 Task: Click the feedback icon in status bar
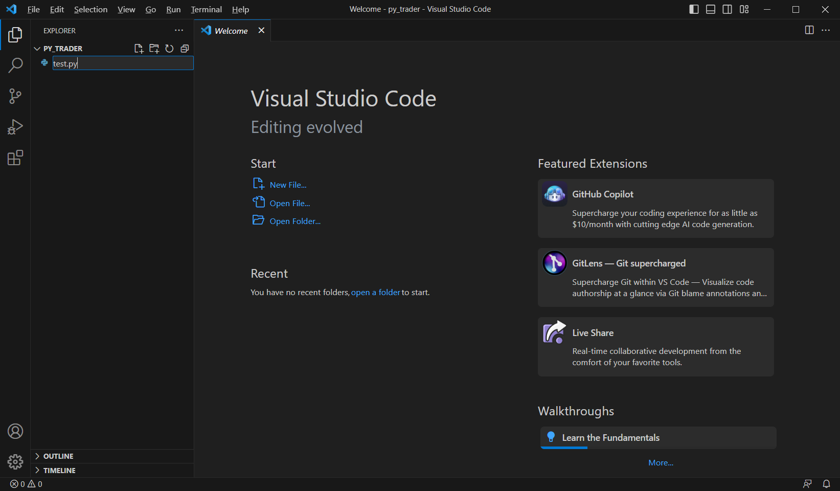point(807,484)
